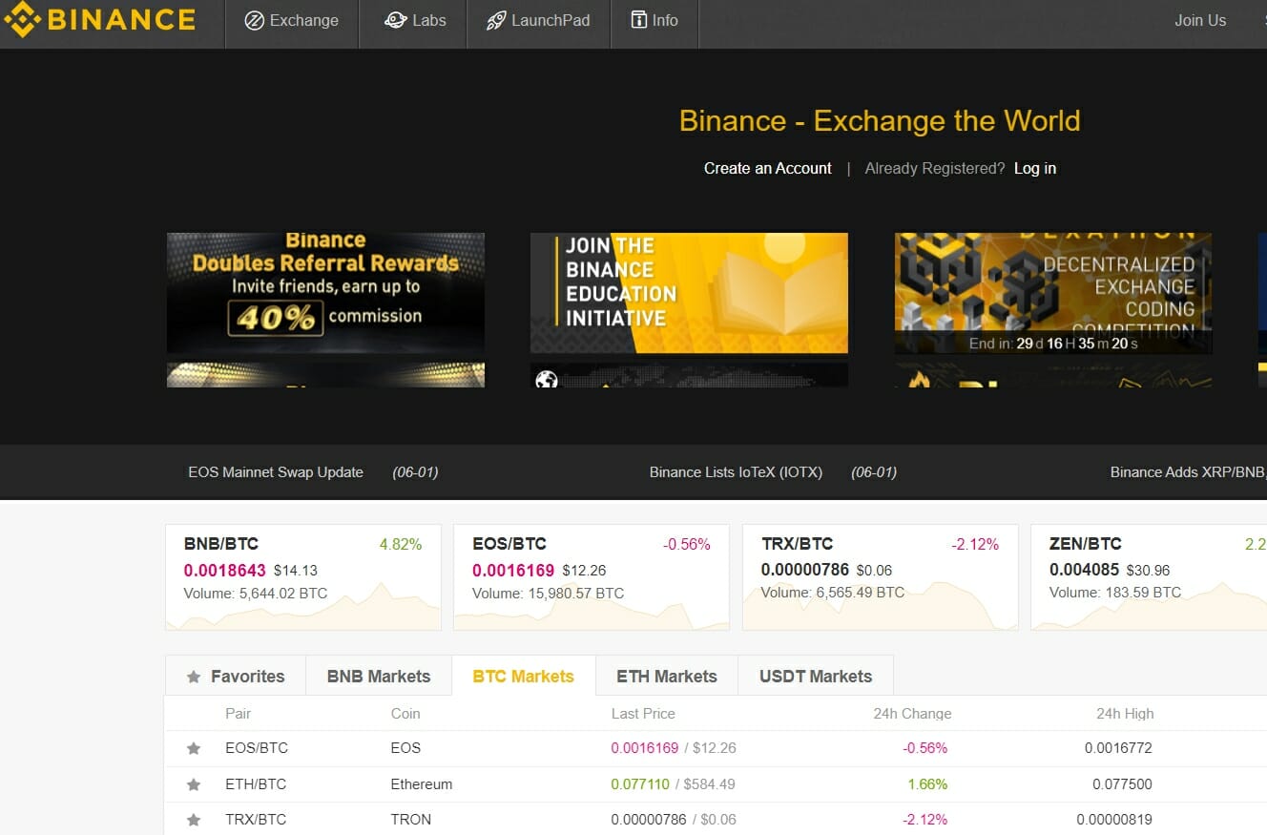The image size is (1267, 835).
Task: Click the Info document icon
Action: 639,20
